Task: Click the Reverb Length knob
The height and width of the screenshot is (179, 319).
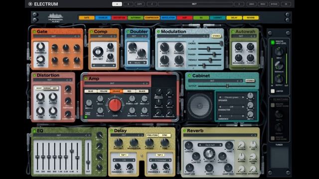Action: coord(188,146)
